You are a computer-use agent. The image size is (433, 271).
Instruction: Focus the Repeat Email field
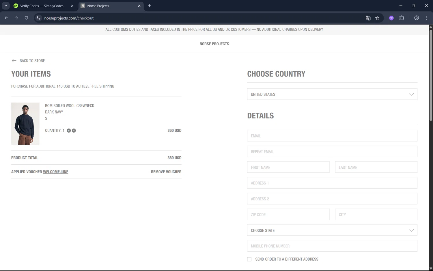[x=332, y=151]
